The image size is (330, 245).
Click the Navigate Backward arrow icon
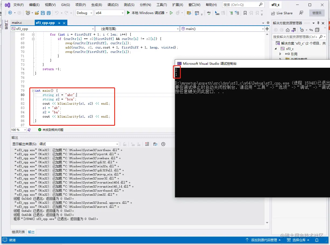10,13
